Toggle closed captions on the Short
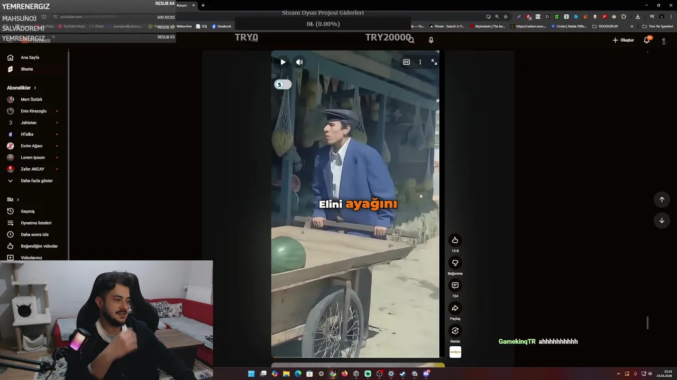This screenshot has width=677, height=380. click(406, 62)
